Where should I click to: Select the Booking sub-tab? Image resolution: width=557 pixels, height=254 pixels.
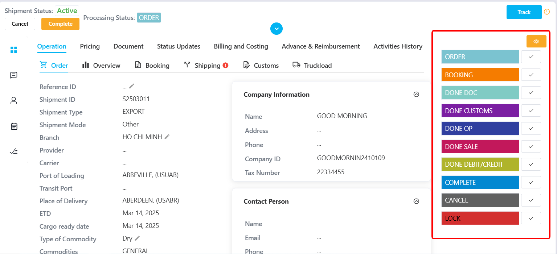click(x=152, y=65)
